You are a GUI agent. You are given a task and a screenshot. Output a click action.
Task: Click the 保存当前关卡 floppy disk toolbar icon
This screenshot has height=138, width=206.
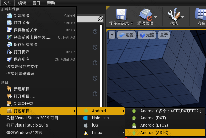(121, 14)
